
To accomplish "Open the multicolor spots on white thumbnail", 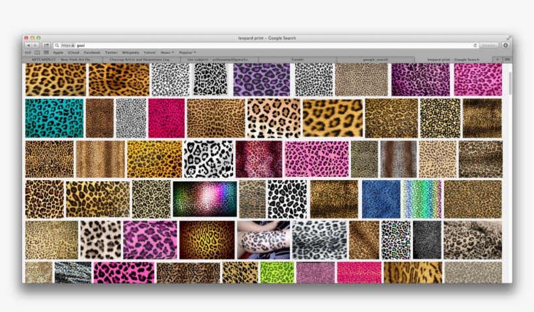I will (396, 240).
